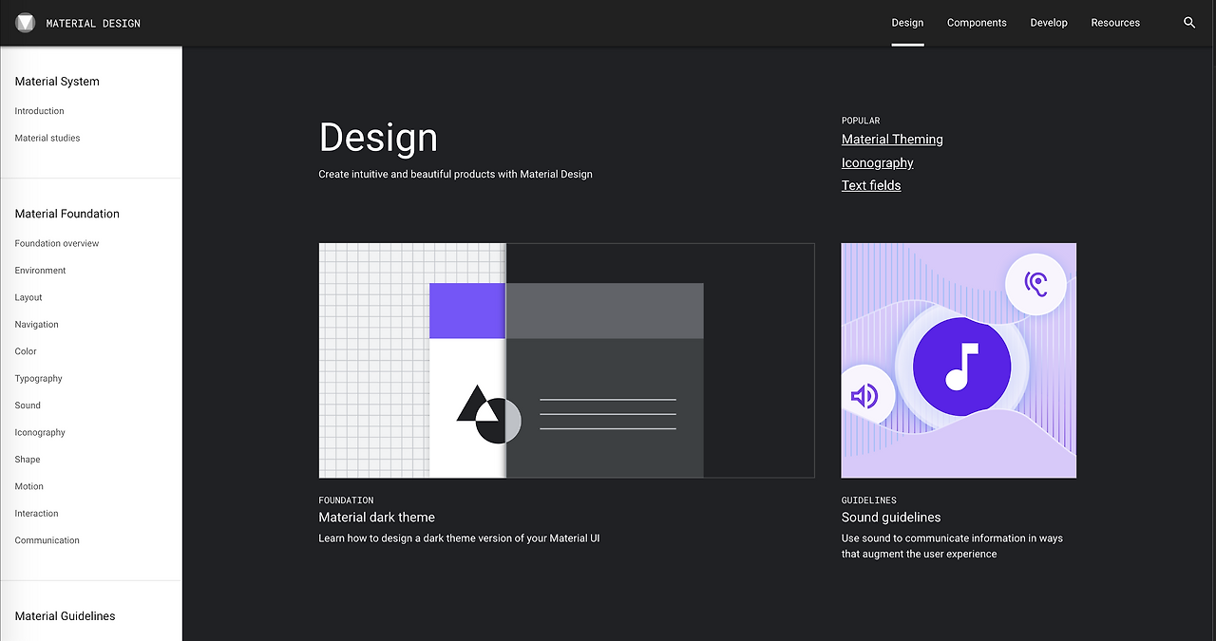Open the popular Material Theming link

point(892,140)
